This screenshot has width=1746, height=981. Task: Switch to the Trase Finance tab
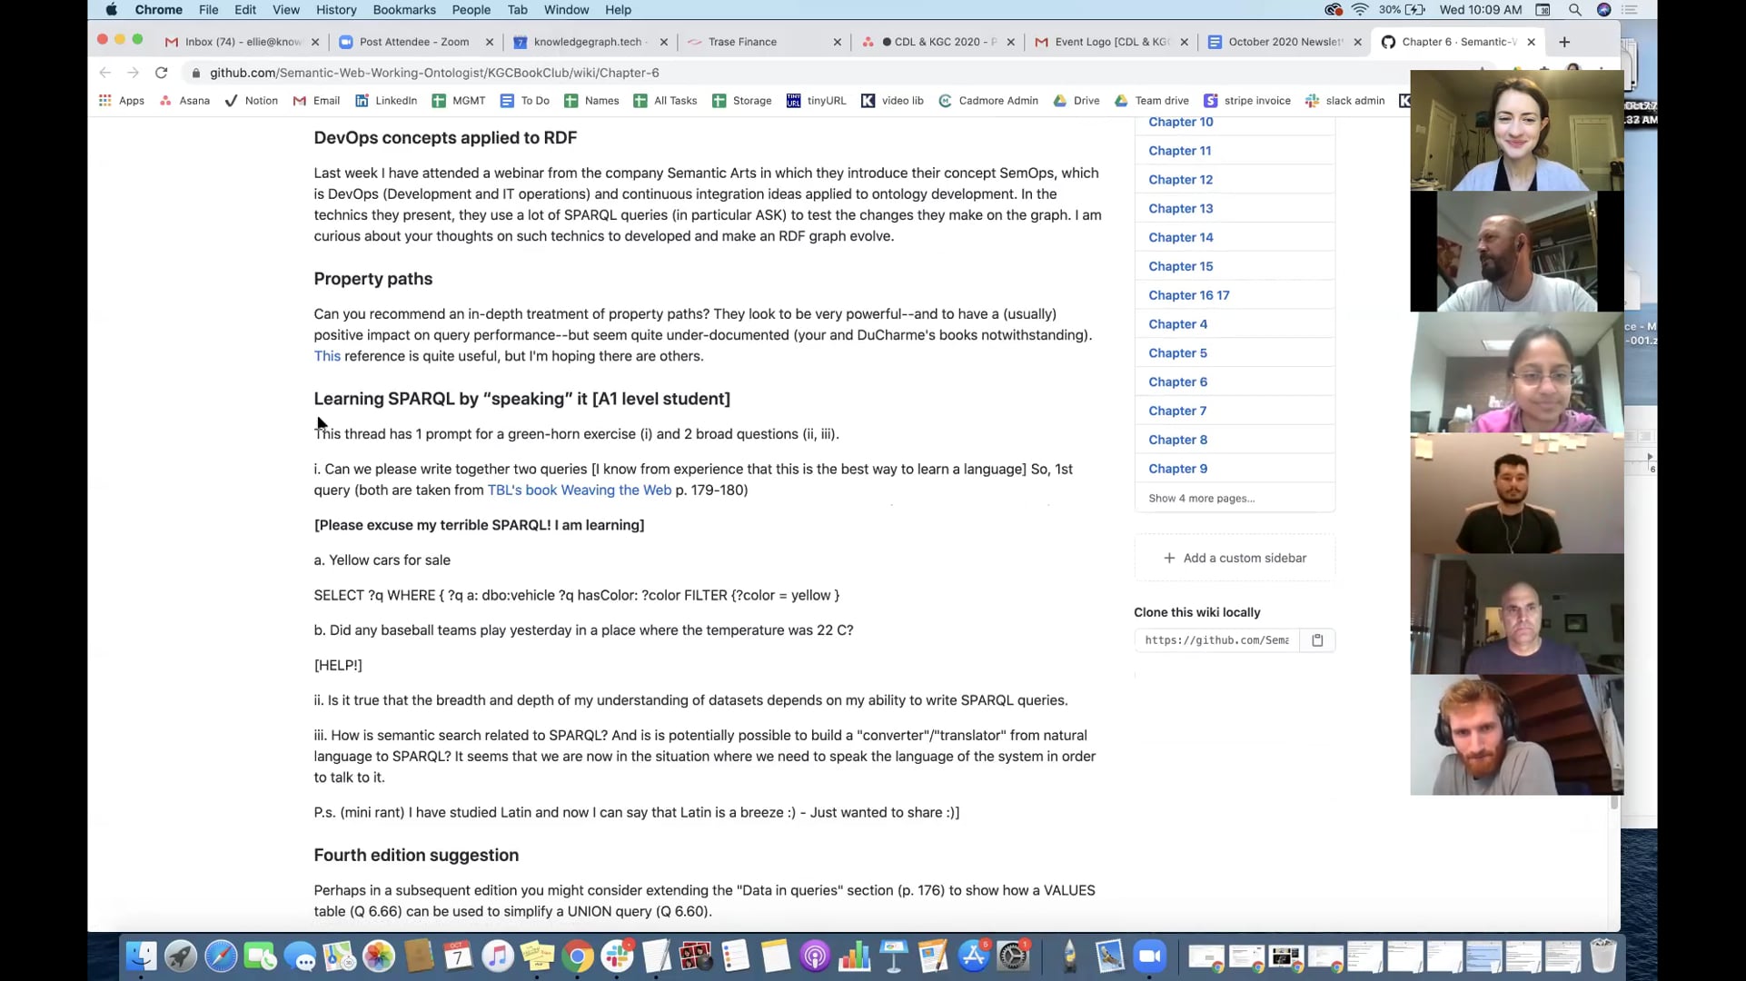pyautogui.click(x=743, y=42)
